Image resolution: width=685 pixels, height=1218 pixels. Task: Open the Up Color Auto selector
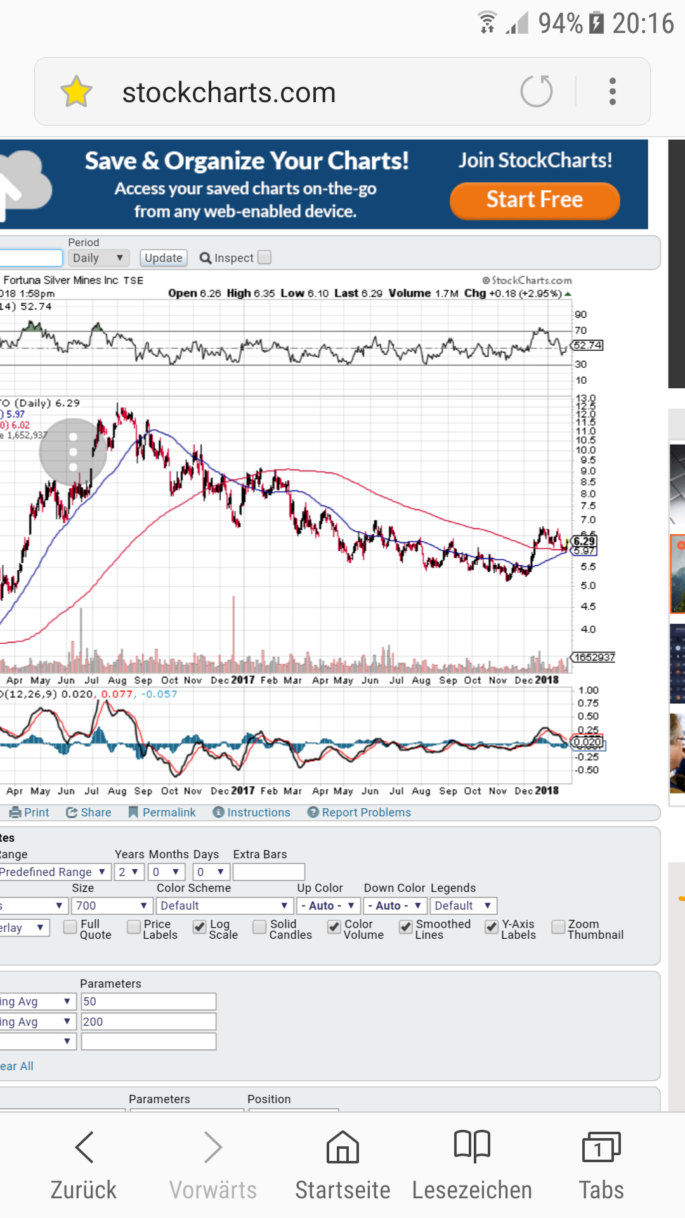coord(328,906)
